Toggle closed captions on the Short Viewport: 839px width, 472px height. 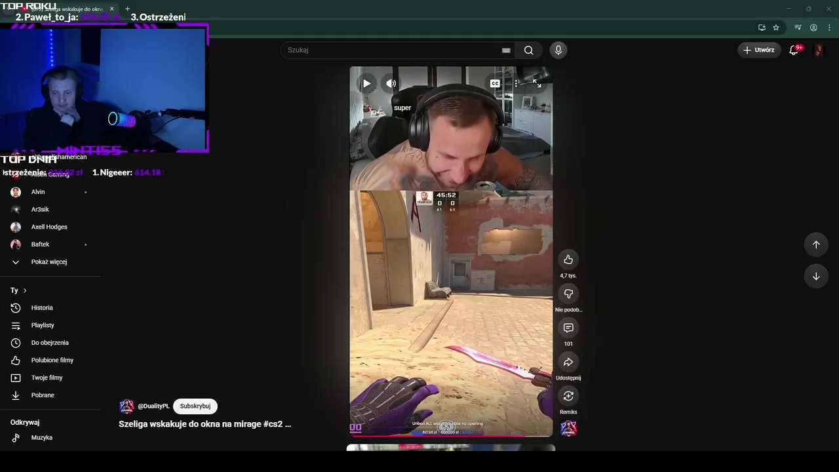pos(495,83)
